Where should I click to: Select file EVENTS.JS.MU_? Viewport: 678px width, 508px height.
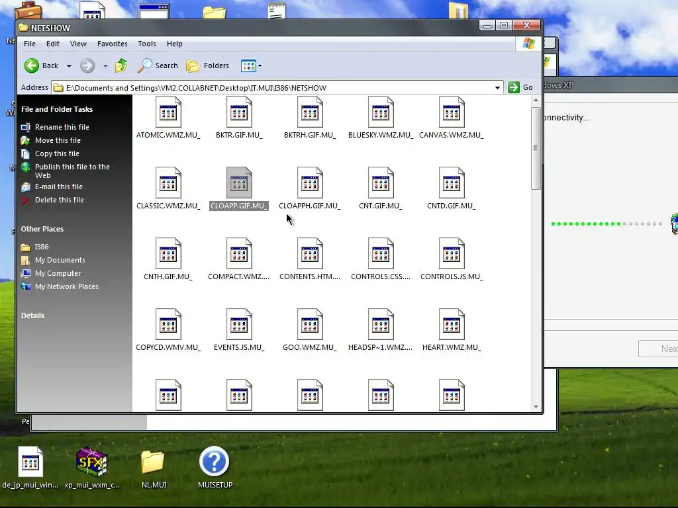click(x=239, y=330)
